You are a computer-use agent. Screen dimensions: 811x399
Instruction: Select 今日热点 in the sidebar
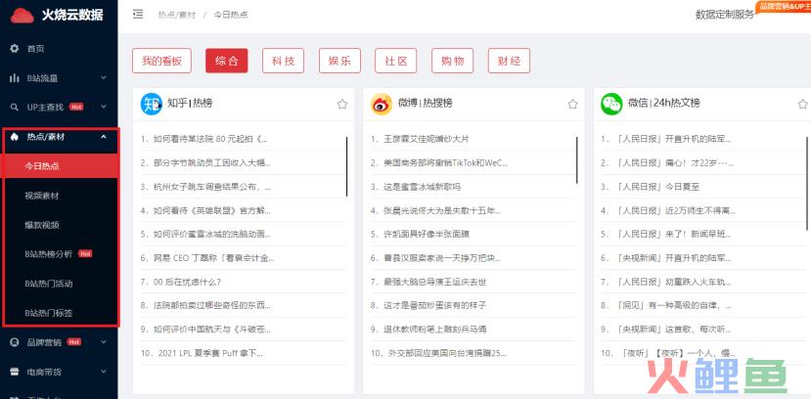click(x=61, y=166)
